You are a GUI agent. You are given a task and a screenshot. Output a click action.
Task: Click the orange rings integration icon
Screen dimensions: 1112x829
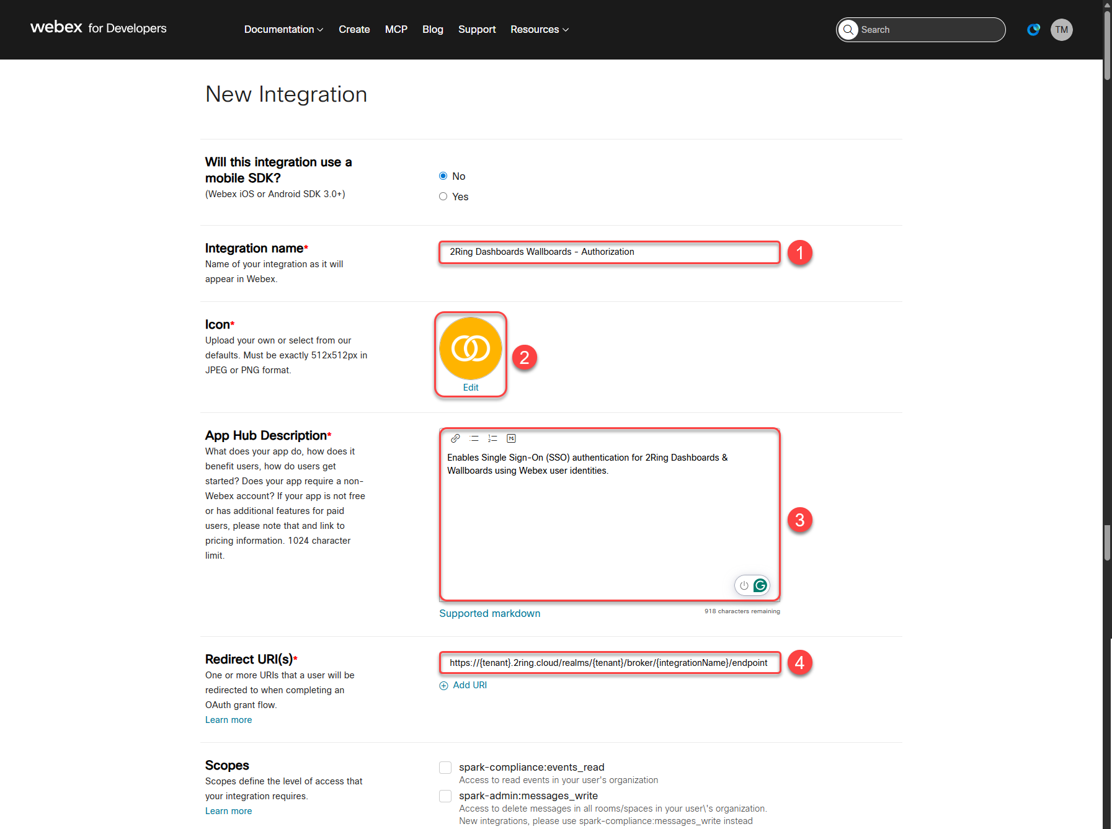click(x=471, y=348)
